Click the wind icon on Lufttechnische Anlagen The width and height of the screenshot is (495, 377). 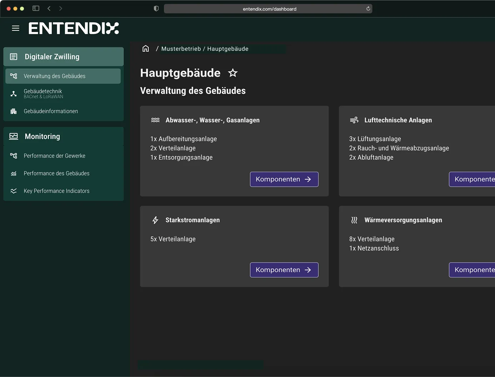coord(354,120)
